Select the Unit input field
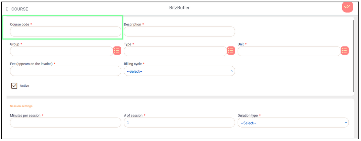361x141 pixels. point(289,51)
